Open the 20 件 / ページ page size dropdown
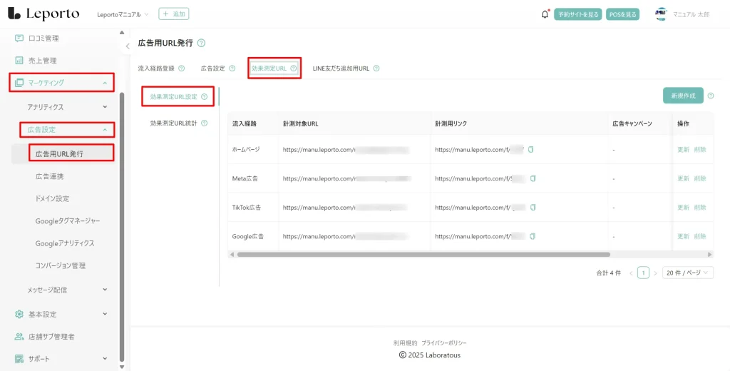730x371 pixels. pyautogui.click(x=687, y=273)
